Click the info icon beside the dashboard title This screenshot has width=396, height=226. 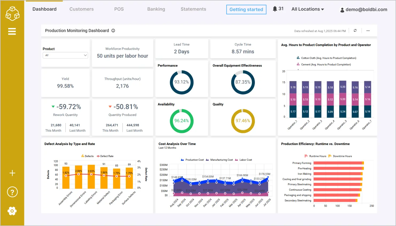click(113, 31)
